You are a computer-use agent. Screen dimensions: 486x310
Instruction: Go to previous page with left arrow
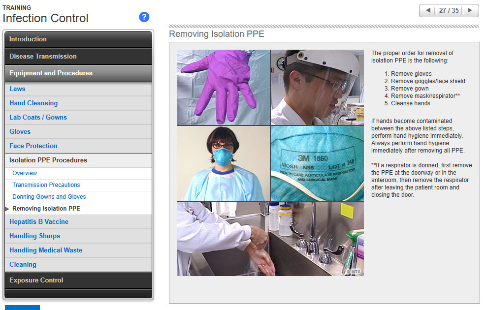click(428, 10)
